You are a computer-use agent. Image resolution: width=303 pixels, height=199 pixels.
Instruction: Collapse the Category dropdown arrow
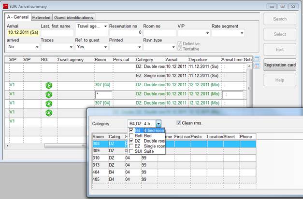tap(159, 124)
